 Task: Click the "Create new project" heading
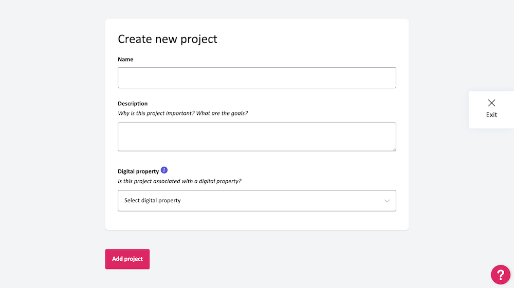click(x=168, y=39)
